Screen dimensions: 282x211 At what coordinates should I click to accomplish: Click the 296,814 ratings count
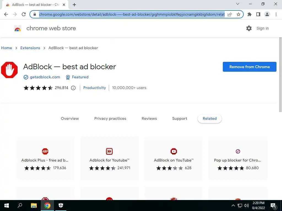61,88
